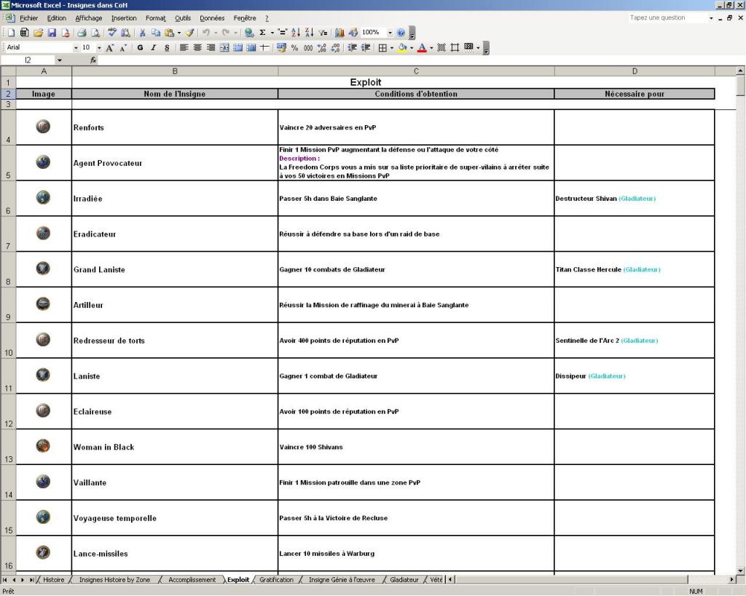Open the Fichier menu

pos(28,18)
